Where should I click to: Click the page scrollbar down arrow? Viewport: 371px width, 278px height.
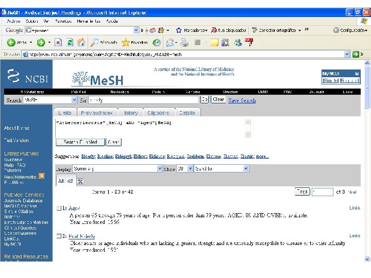367,259
